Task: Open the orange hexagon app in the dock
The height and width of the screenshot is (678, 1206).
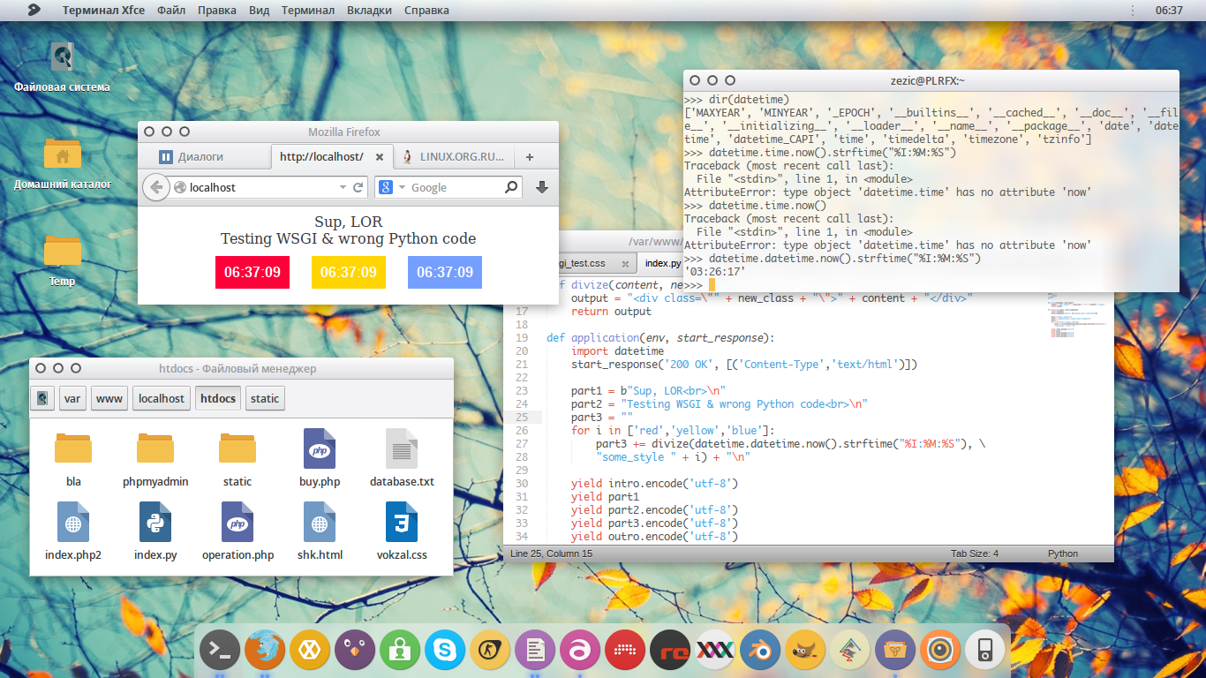Action: click(x=310, y=652)
